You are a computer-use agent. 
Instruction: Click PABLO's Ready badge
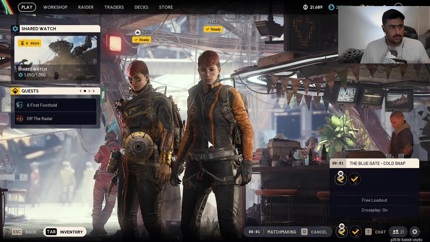point(213,29)
